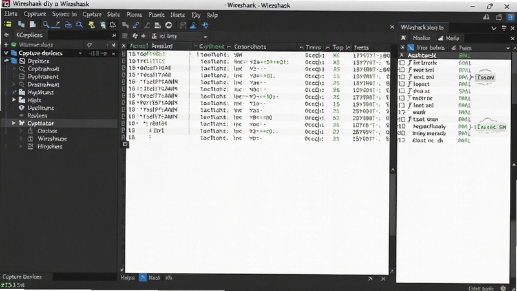Toggle checkbox for the 'near sml' row
This screenshot has width=517, height=291.
pyautogui.click(x=402, y=70)
